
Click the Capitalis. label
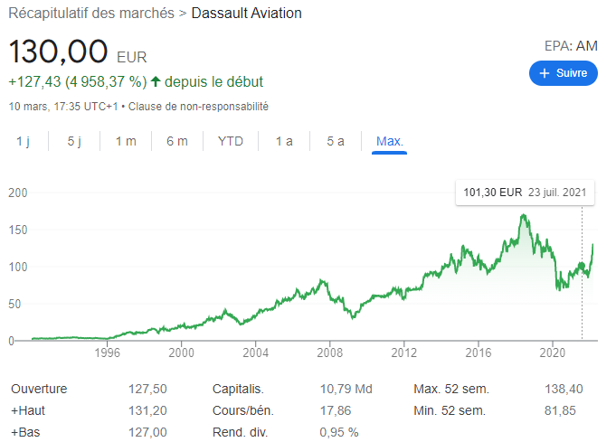click(238, 389)
